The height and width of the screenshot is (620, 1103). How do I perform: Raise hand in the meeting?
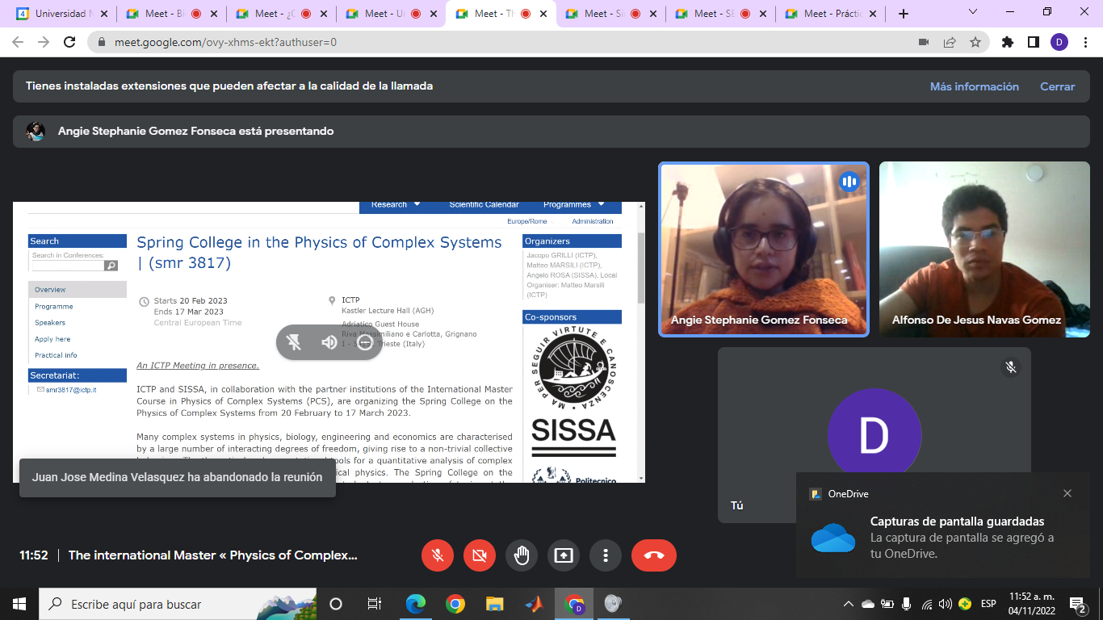click(522, 555)
